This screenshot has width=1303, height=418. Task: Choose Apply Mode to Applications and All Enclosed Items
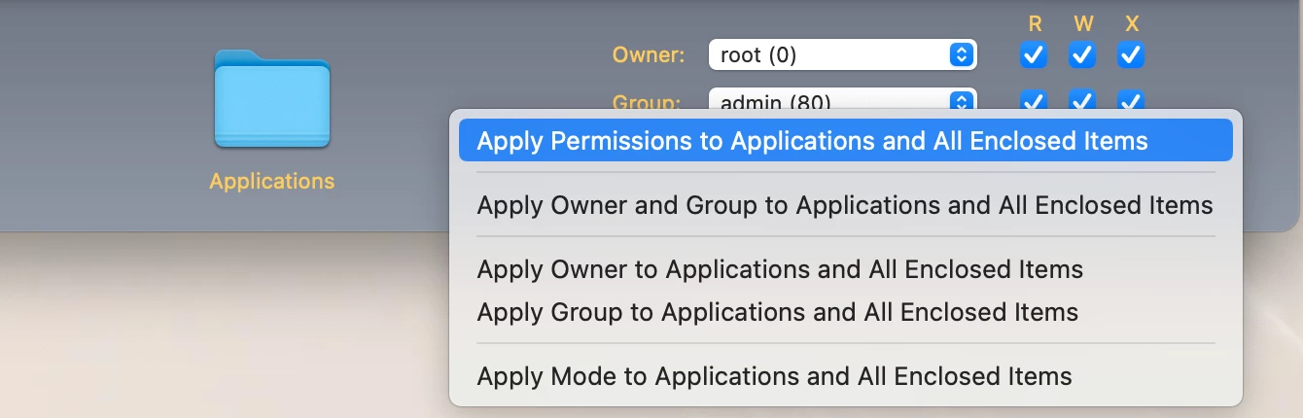845,376
